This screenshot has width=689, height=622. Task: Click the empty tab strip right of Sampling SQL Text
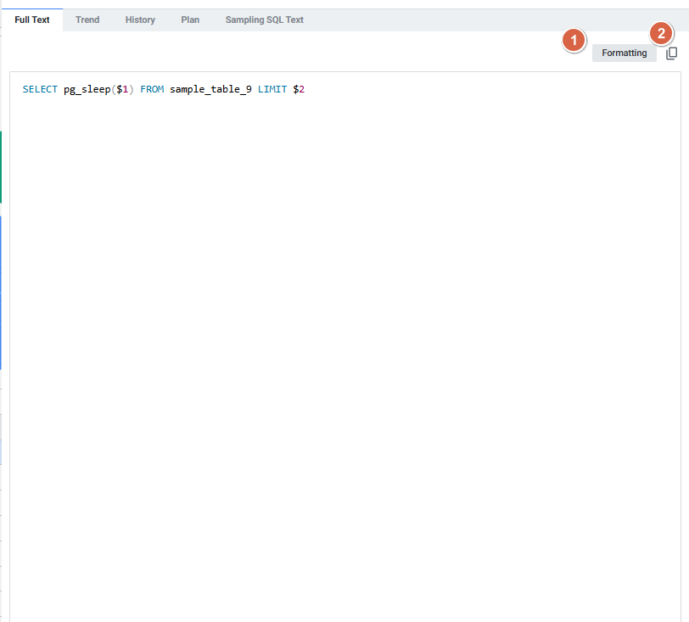[492, 20]
